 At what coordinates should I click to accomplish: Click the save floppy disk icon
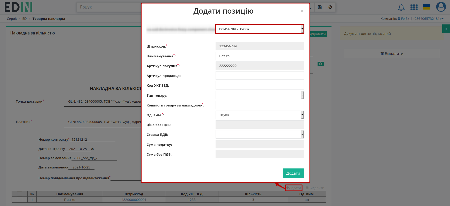(320, 7)
